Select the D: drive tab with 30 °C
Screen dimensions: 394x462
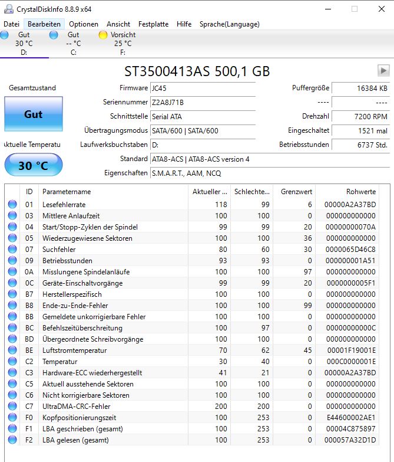[24, 44]
